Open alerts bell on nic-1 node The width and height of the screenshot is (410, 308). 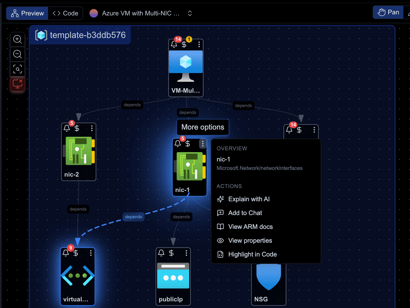[178, 144]
